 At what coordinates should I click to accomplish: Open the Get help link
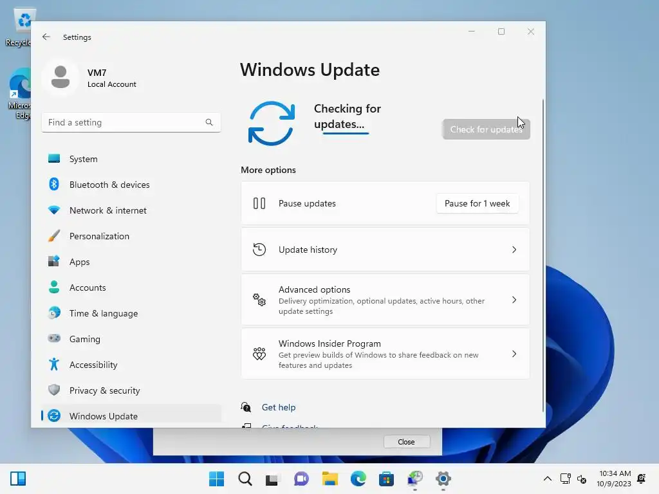pyautogui.click(x=278, y=407)
